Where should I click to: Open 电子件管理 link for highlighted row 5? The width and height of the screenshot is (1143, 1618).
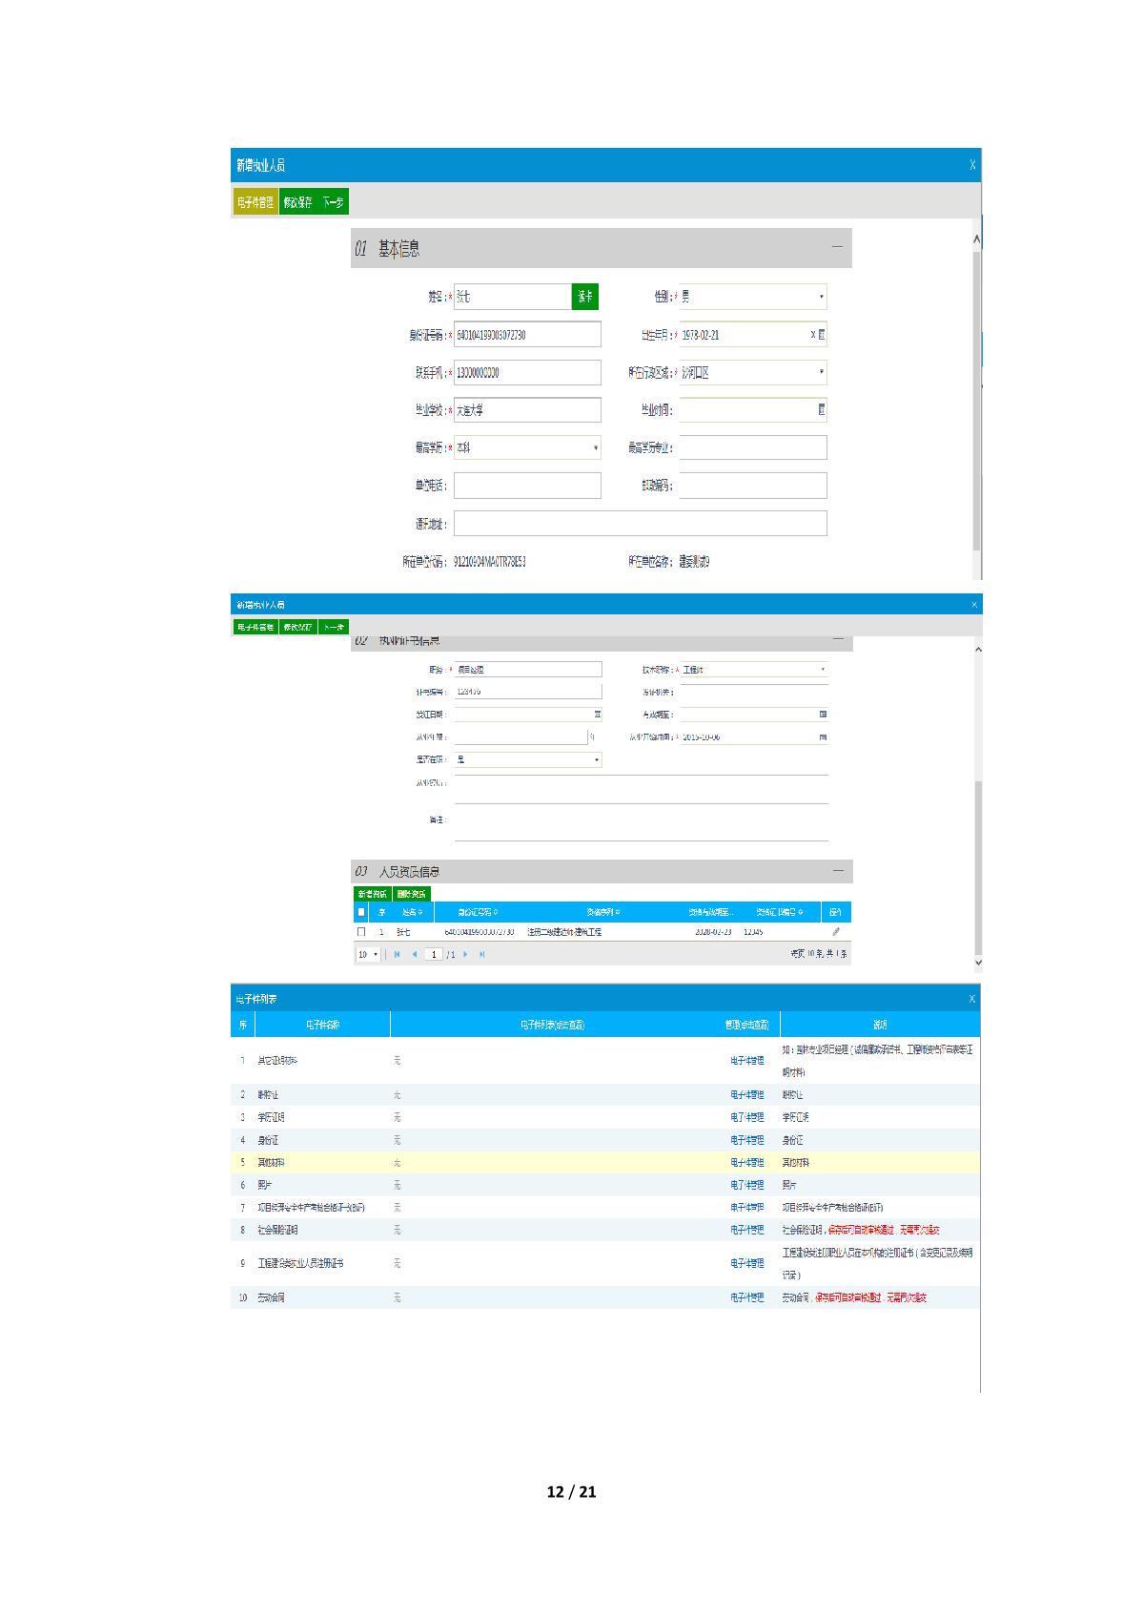pyautogui.click(x=747, y=1163)
